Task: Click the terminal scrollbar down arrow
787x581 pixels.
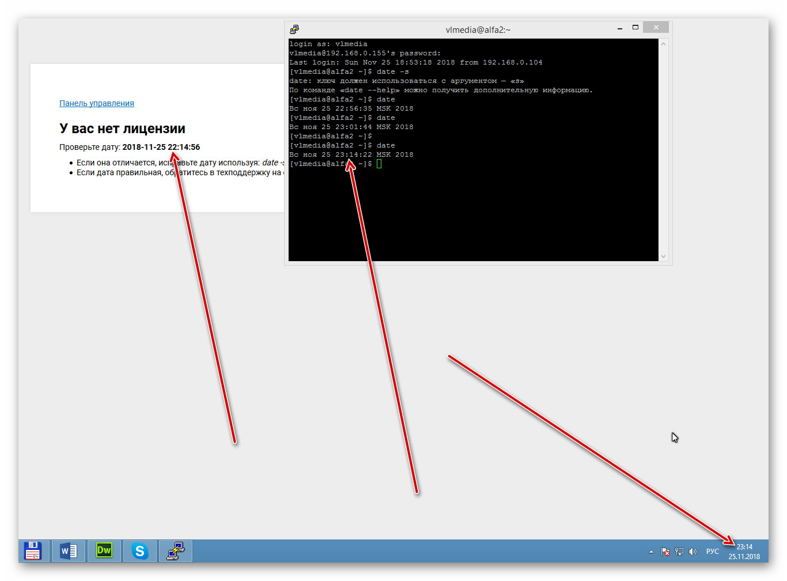Action: (x=663, y=256)
